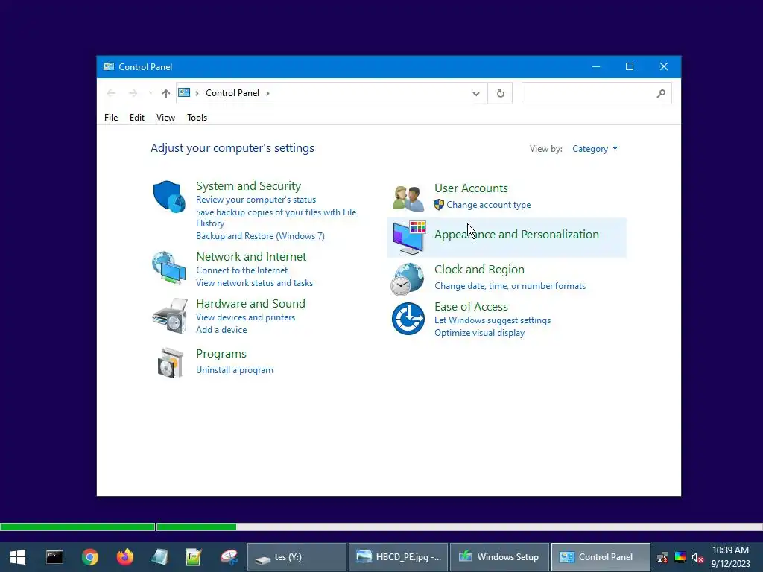Expand the chevron after Control Panel in the address path
Screen dimensions: 763x572
(267, 93)
